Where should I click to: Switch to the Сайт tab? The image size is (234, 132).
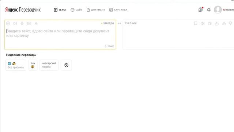point(76,10)
